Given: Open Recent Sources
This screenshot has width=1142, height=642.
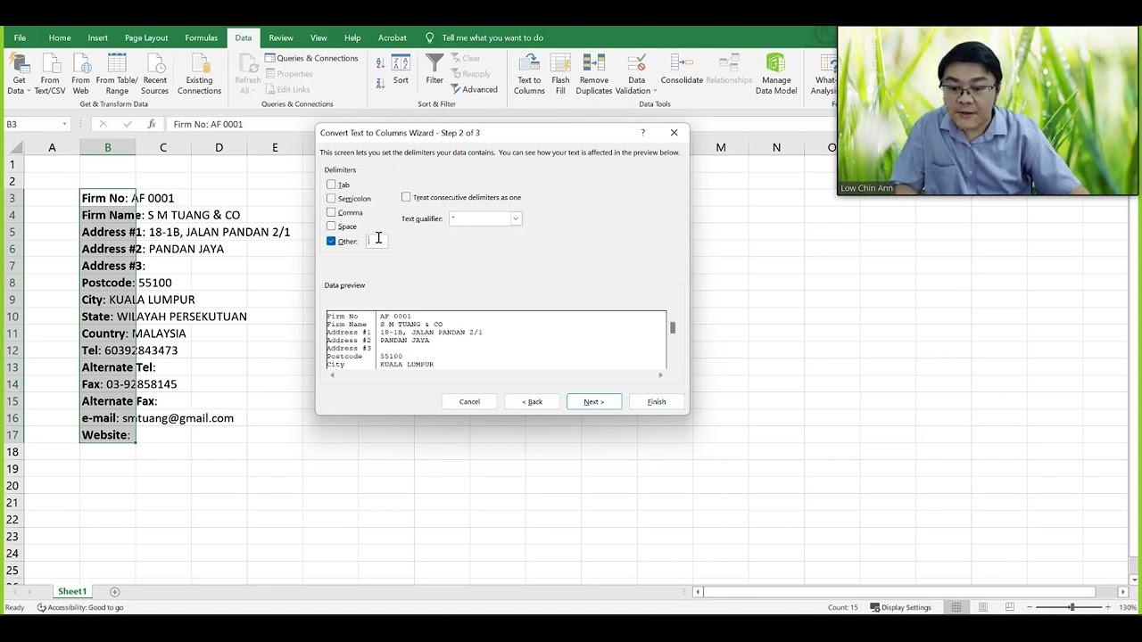Looking at the screenshot, I should pyautogui.click(x=154, y=74).
